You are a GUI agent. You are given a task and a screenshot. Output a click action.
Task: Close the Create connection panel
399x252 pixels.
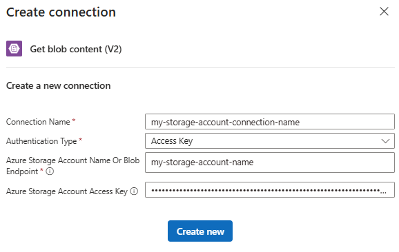pos(384,12)
